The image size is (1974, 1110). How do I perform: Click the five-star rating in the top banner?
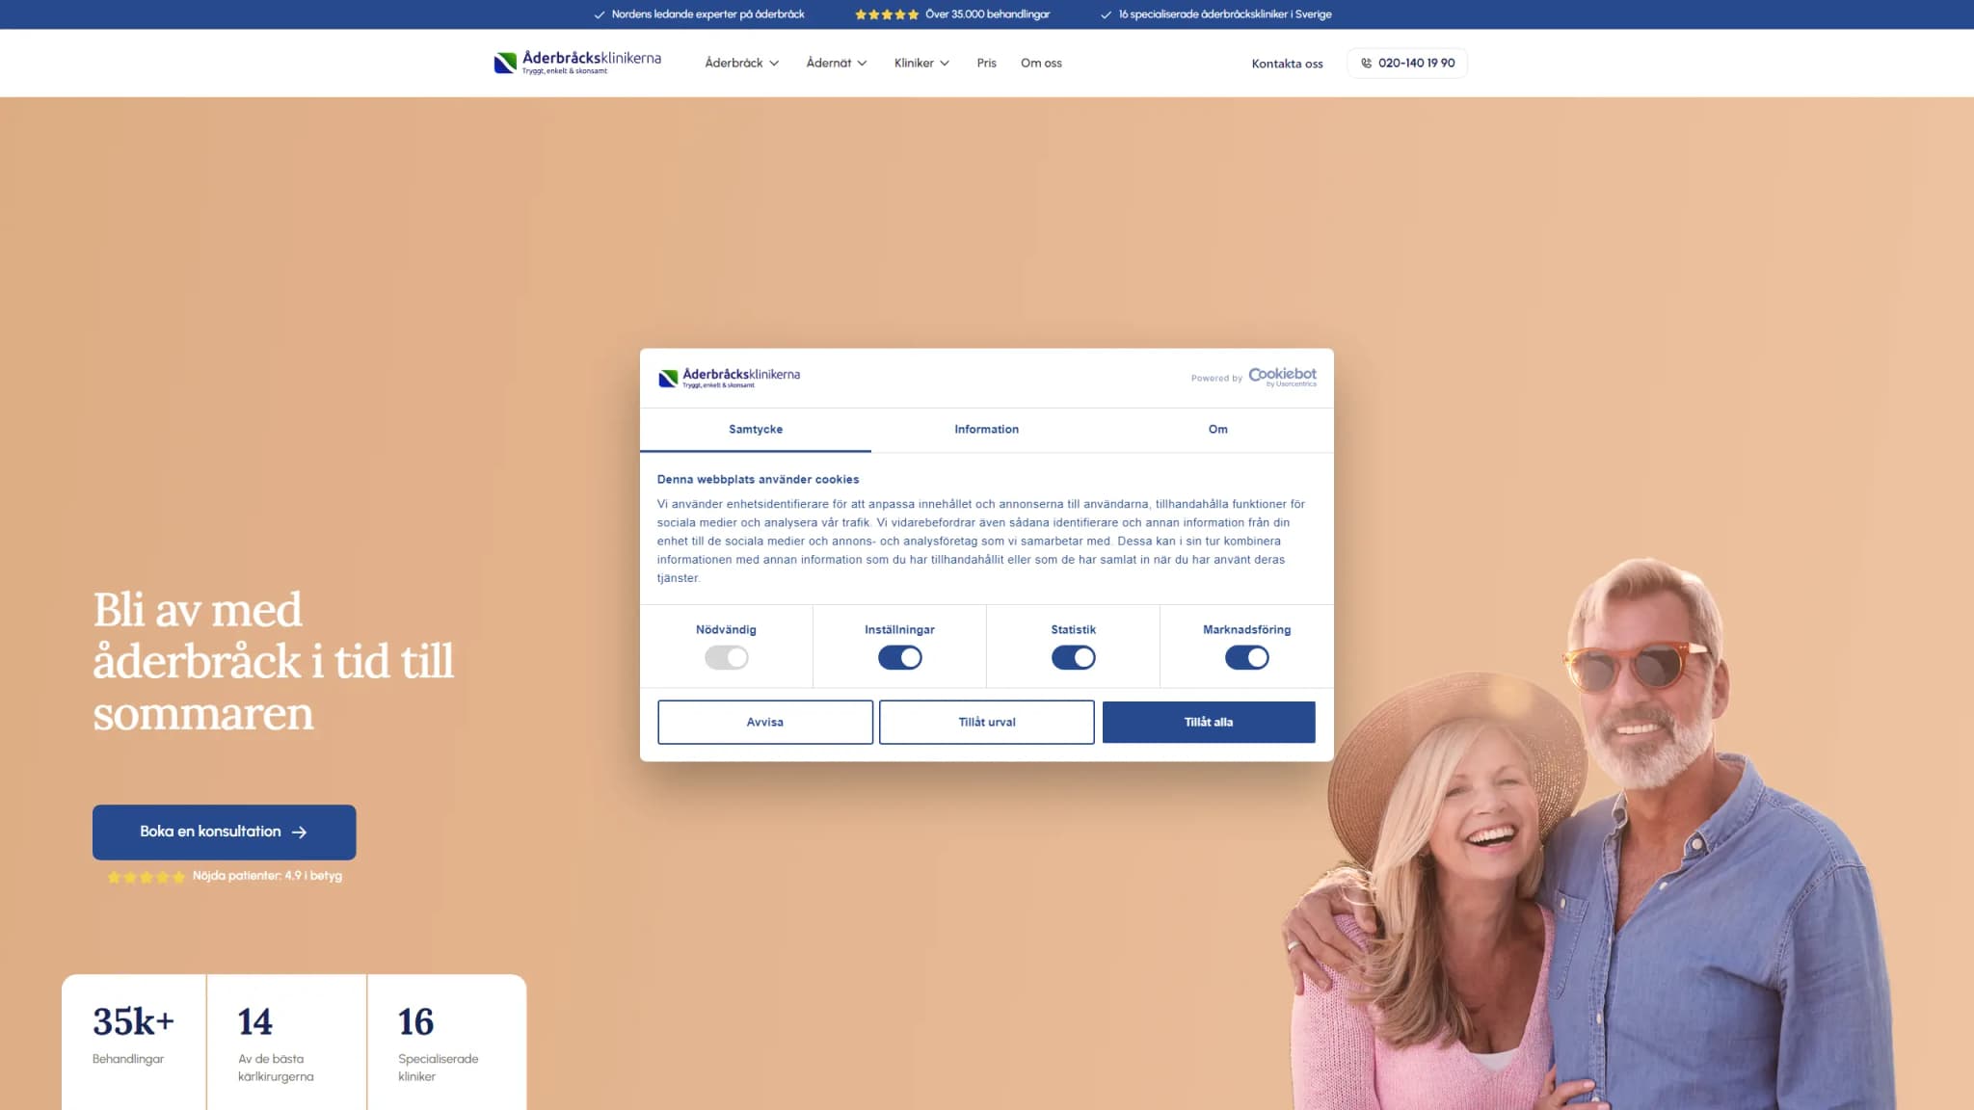[887, 14]
